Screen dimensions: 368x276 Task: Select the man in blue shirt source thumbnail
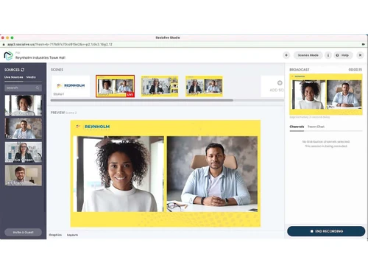click(x=24, y=128)
